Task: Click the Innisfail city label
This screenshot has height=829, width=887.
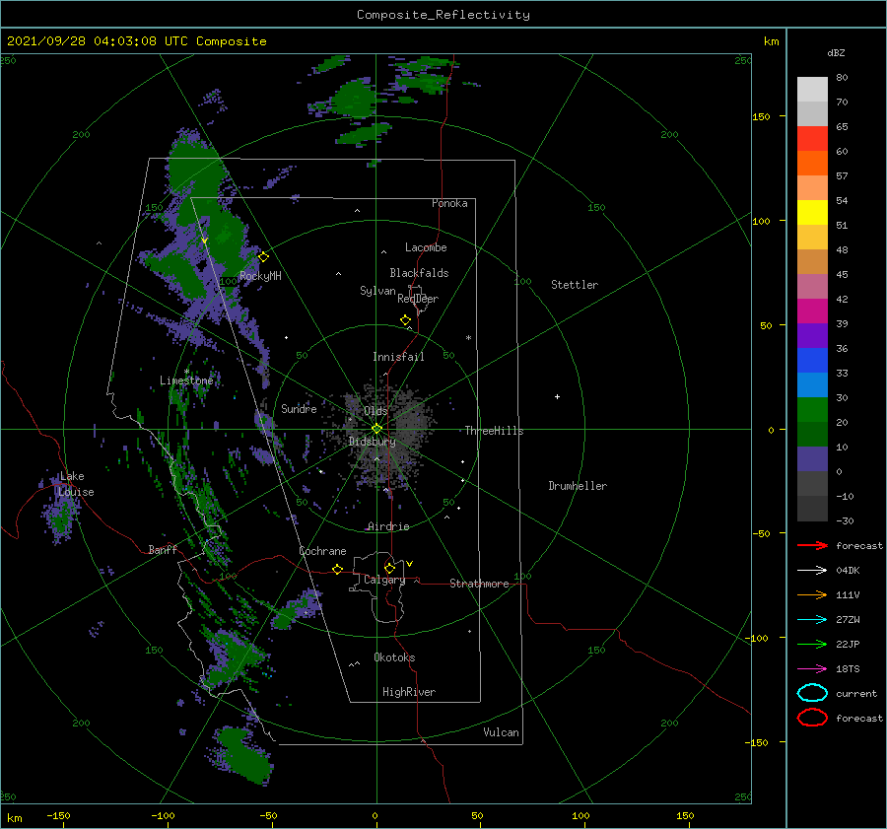Action: 398,357
